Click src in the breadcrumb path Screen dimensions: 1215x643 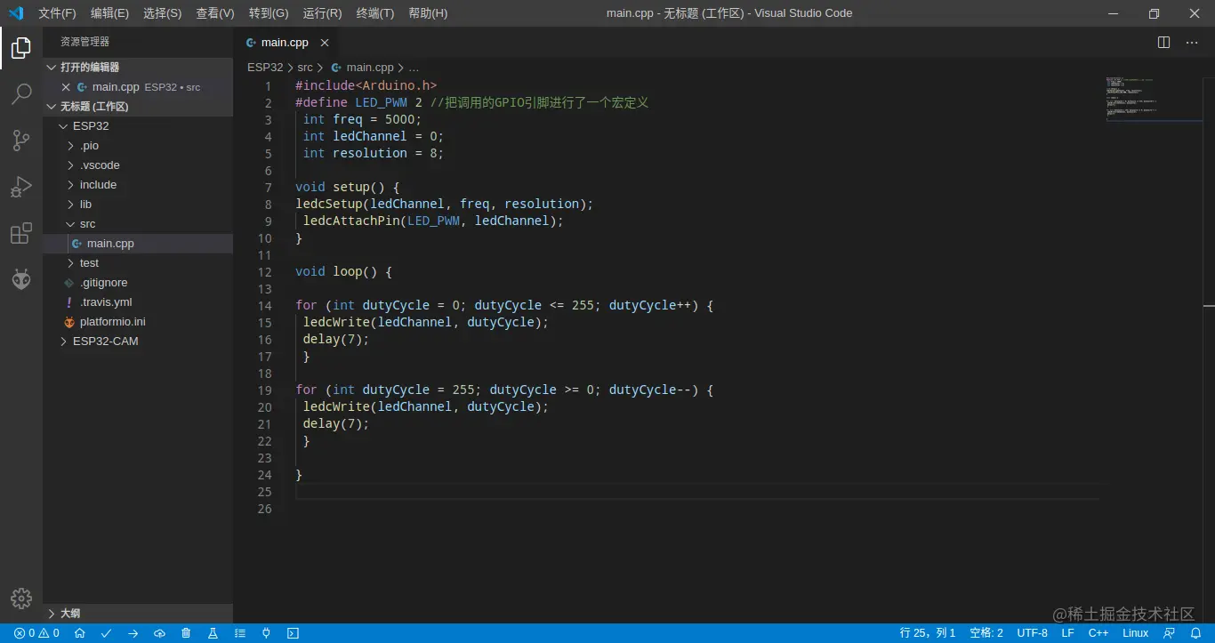305,68
